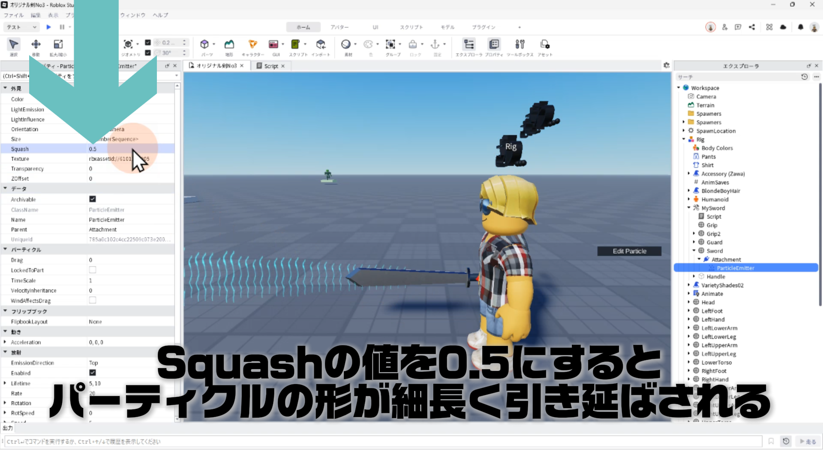Expand the Acceleration property row
This screenshot has width=823, height=463.
point(5,342)
